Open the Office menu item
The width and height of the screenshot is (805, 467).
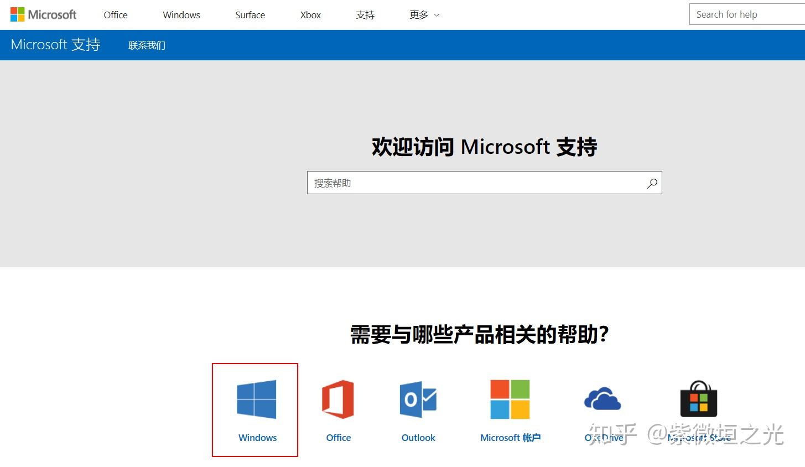115,15
